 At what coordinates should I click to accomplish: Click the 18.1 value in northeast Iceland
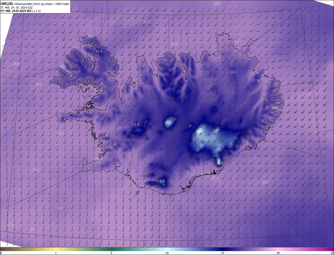coord(234,72)
